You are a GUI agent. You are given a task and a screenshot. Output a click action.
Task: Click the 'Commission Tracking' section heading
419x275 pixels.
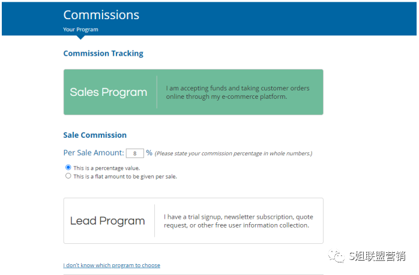click(103, 53)
